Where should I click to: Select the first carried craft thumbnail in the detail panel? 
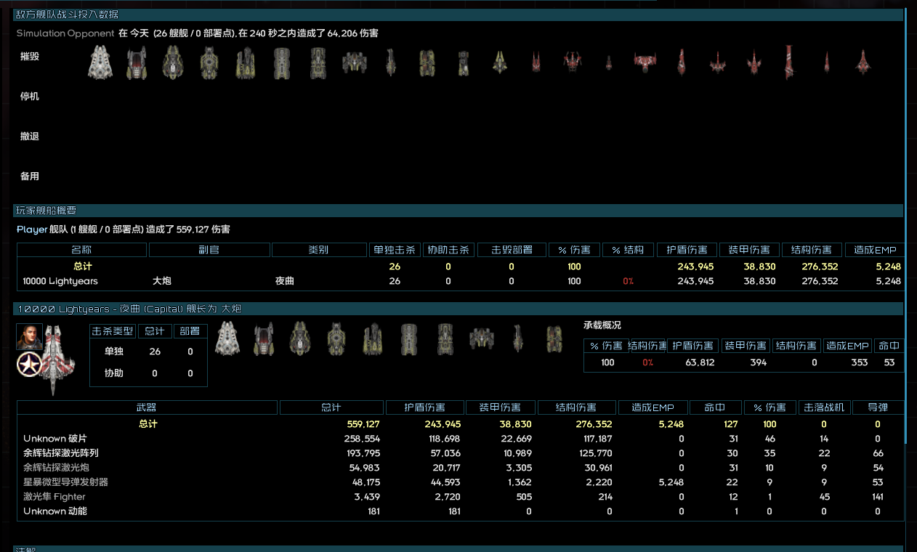pyautogui.click(x=227, y=340)
